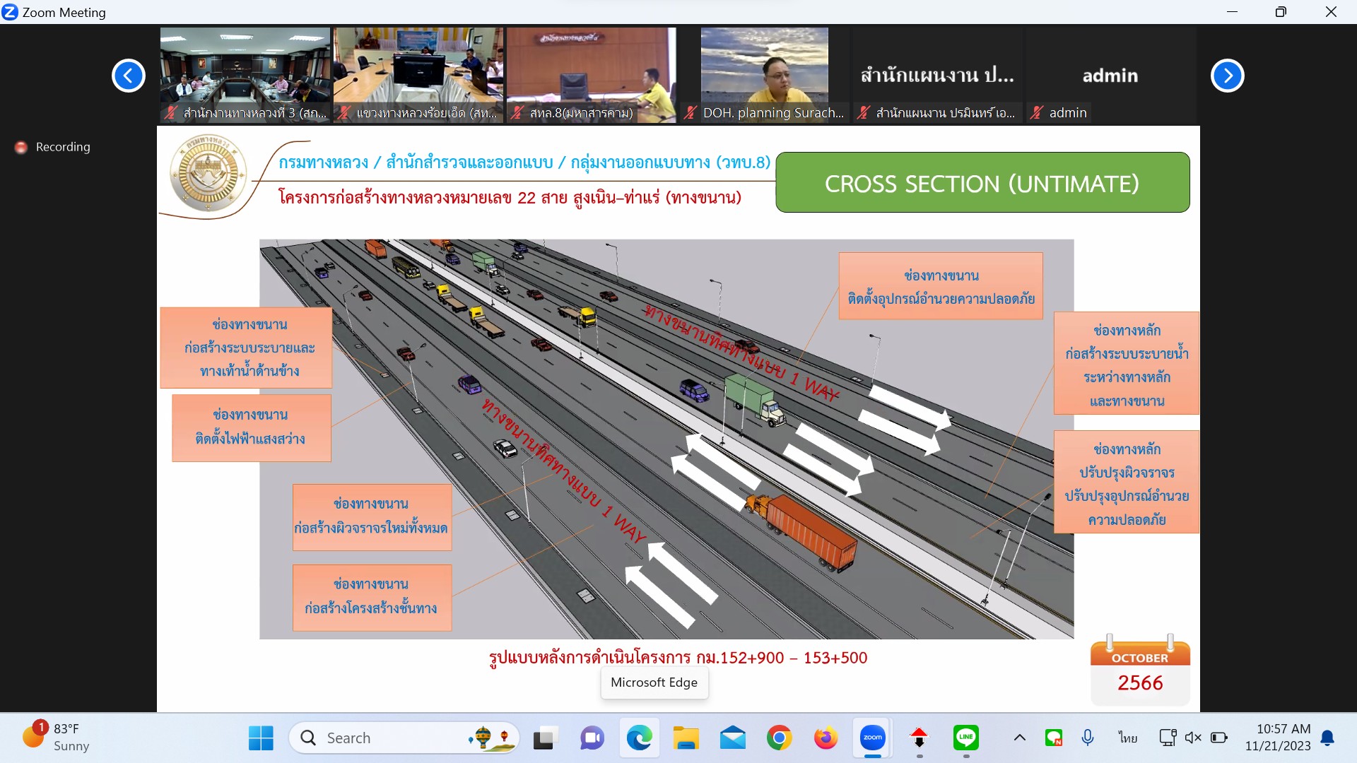Click the taskbar Search box

click(x=403, y=738)
